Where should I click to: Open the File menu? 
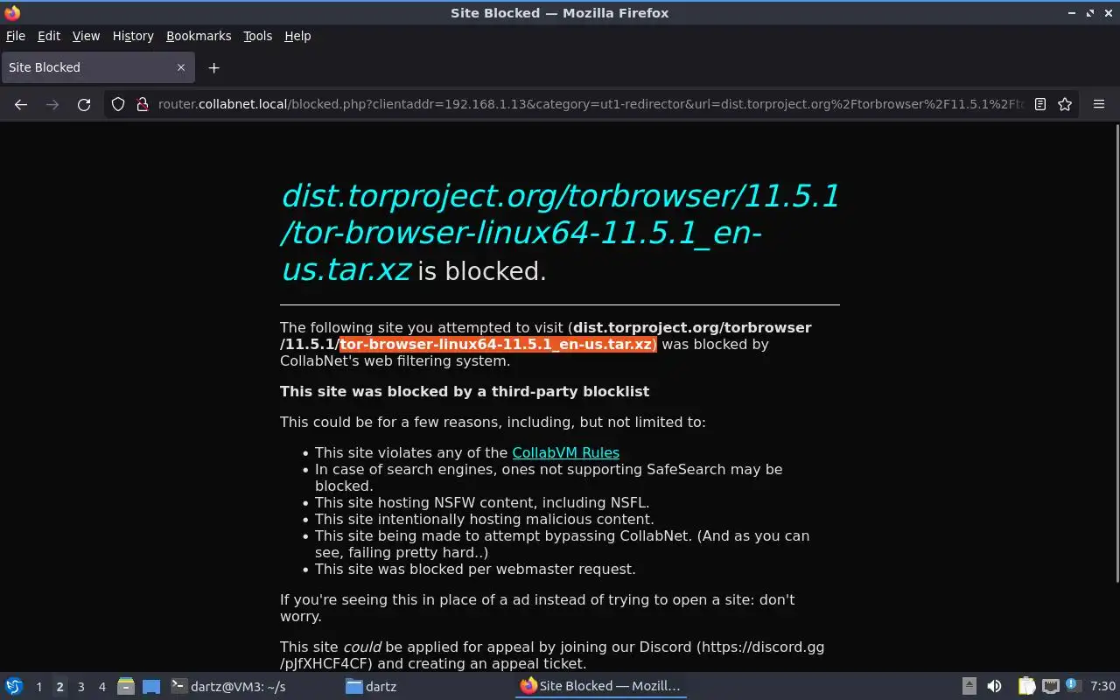[16, 36]
